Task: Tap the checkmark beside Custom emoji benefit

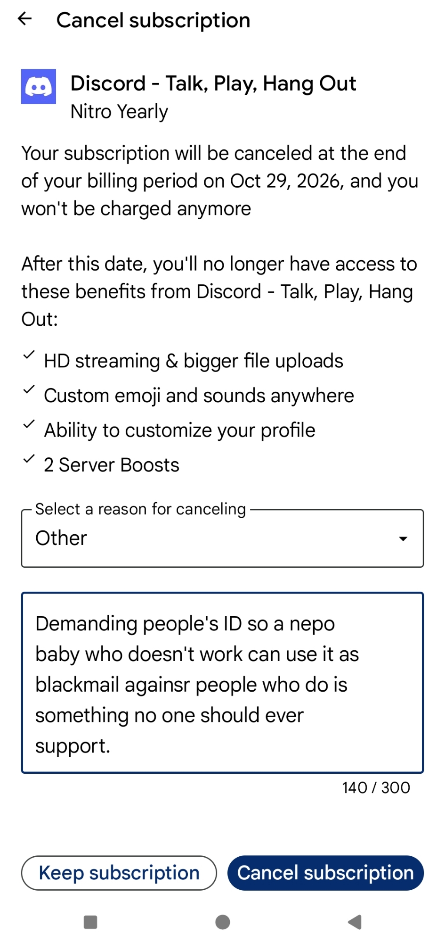Action: (29, 389)
